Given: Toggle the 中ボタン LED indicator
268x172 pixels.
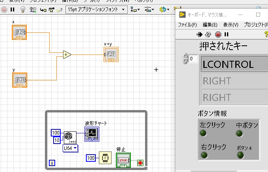Looking at the screenshot, I should pyautogui.click(x=239, y=133).
